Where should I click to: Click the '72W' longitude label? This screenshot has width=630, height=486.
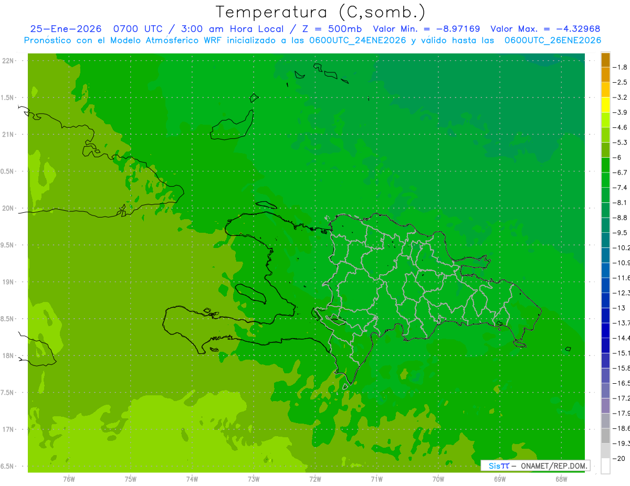click(x=315, y=479)
